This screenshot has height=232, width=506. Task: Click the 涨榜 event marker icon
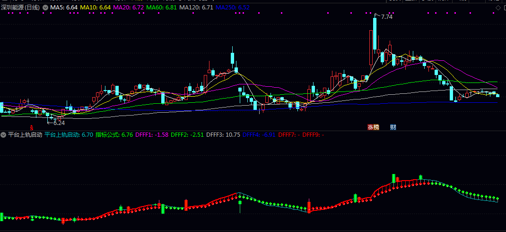(x=374, y=127)
